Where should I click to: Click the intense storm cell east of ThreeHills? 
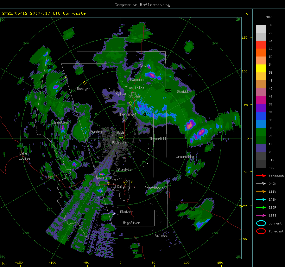tap(190, 125)
